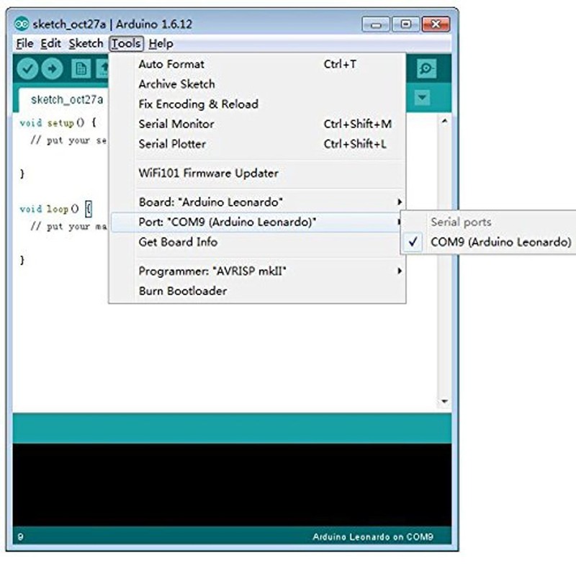Image resolution: width=576 pixels, height=576 pixels.
Task: Create a new sketch with New icon
Action: pos(81,68)
